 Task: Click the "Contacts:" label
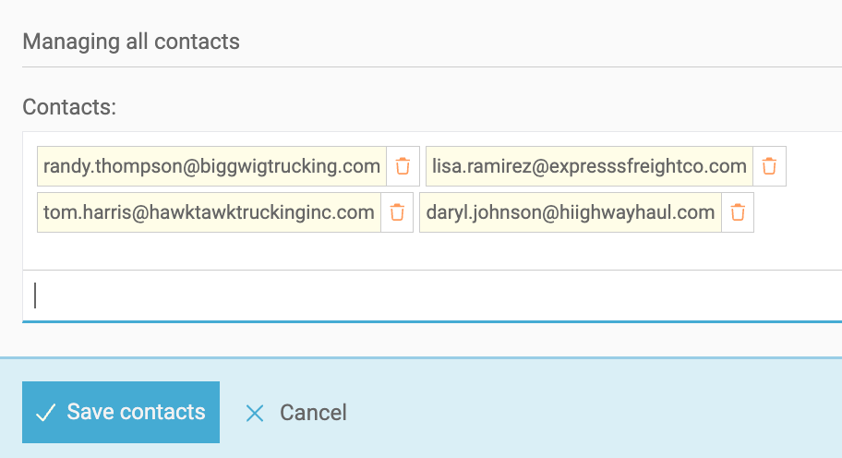[x=69, y=107]
